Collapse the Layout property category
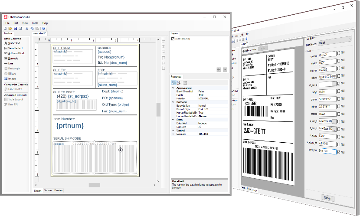Viewport: 360px width, 216px height. coord(173,131)
